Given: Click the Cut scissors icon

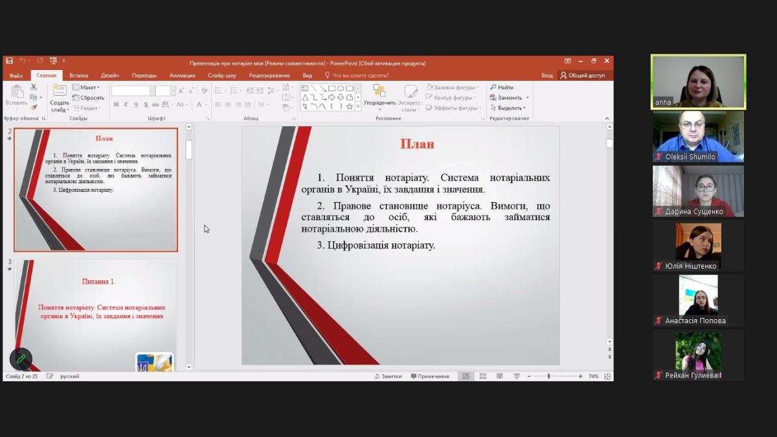Looking at the screenshot, I should (x=34, y=87).
